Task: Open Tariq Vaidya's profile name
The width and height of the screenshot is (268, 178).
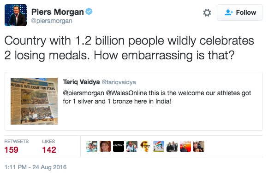Action: [x=81, y=82]
